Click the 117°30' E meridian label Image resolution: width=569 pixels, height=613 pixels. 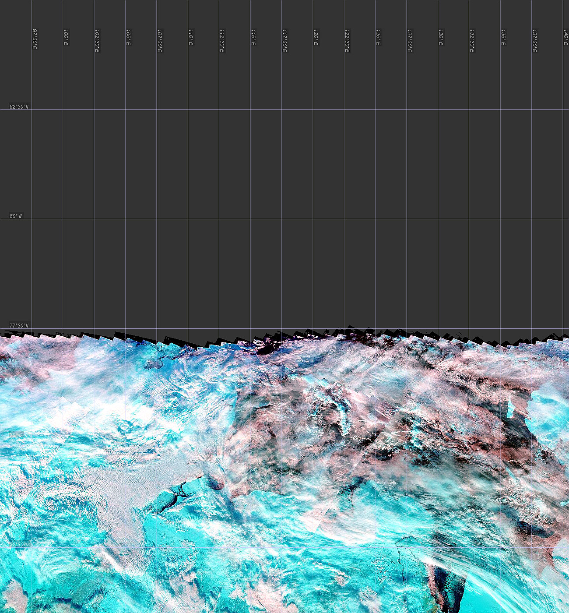pyautogui.click(x=285, y=41)
